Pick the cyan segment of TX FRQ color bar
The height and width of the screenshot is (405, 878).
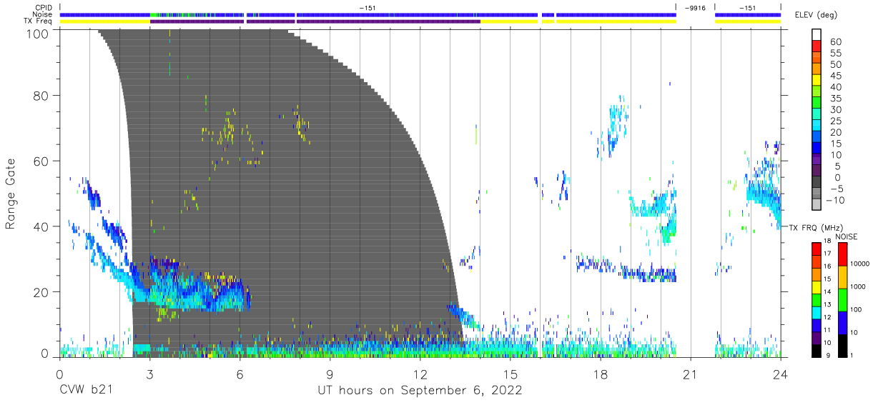tap(817, 312)
